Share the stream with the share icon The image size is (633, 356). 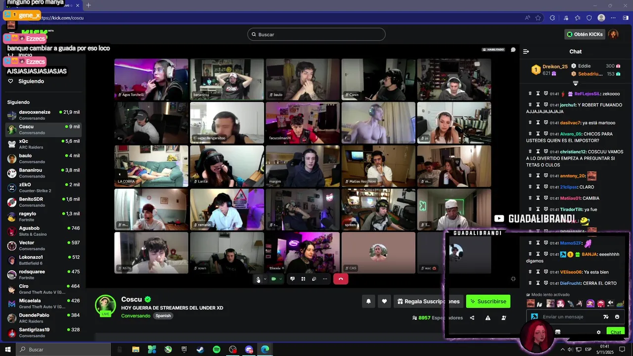click(x=472, y=318)
